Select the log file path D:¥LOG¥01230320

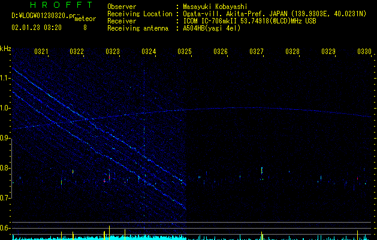(x=40, y=16)
